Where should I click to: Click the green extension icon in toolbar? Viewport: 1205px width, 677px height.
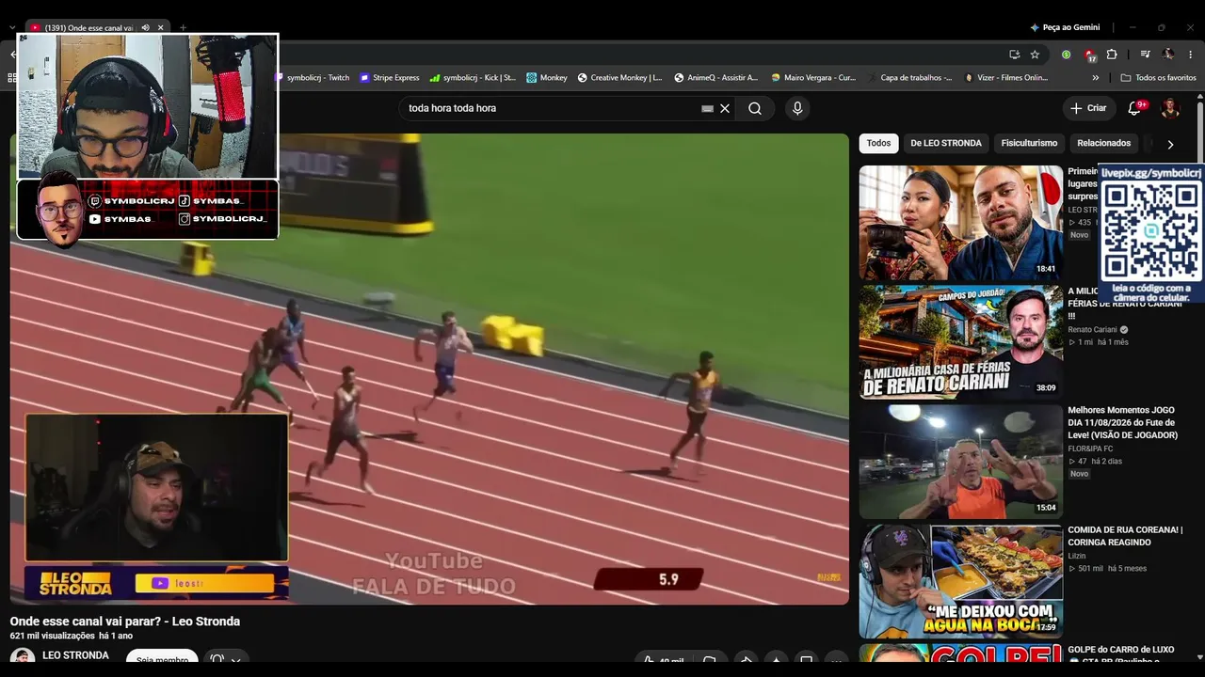(x=1066, y=55)
